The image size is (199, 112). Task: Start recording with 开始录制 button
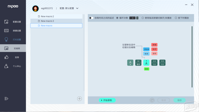tap(107, 100)
